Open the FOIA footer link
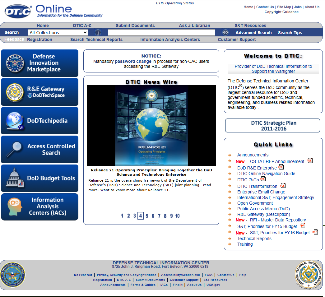The image size is (325, 297). tap(208, 275)
